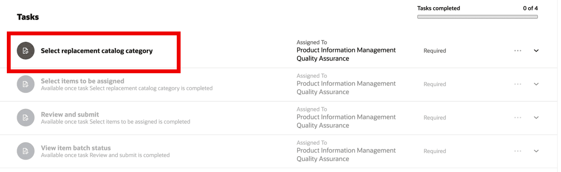Image resolution: width=561 pixels, height=172 pixels.
Task: Click the assignee text for Select replacement catalog category
Action: pos(346,54)
